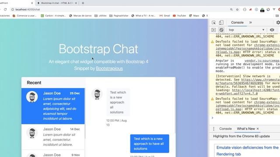
Task: Click Highlights from the Chrome 83 update text
Action: [241, 136]
